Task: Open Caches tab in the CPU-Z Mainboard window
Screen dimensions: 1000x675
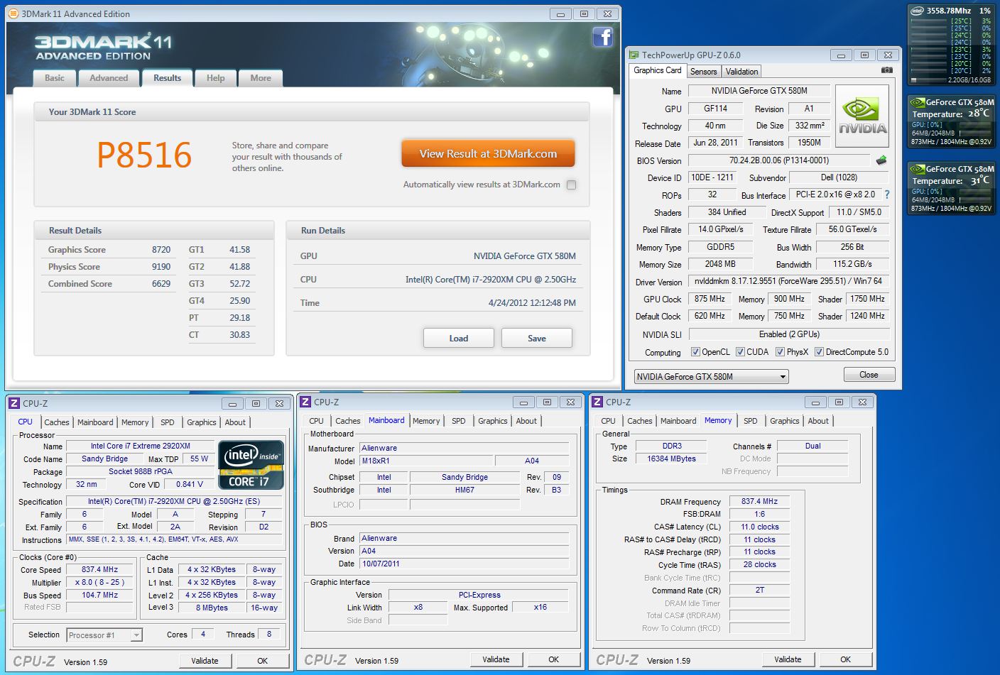Action: [348, 421]
